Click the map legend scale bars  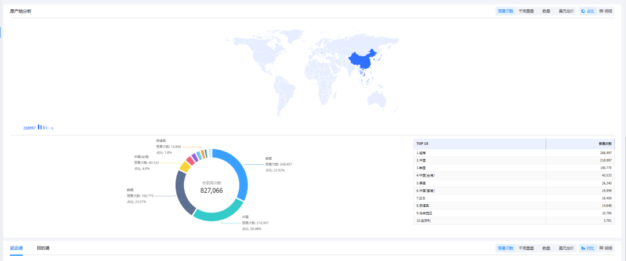[x=44, y=127]
